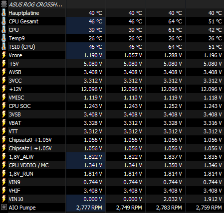Image resolution: width=224 pixels, height=213 pixels.
Task: Click the 1.252 V CPU SOC maximum value
Action: point(173,106)
